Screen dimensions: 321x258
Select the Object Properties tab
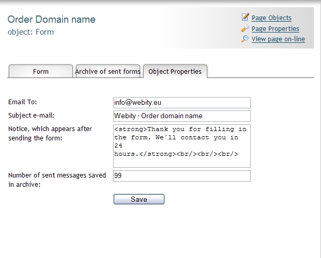[x=175, y=71]
